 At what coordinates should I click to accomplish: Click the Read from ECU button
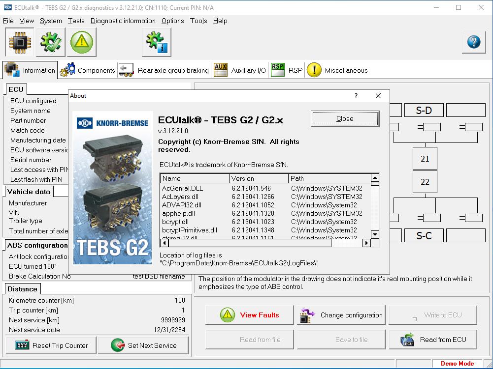pyautogui.click(x=433, y=340)
